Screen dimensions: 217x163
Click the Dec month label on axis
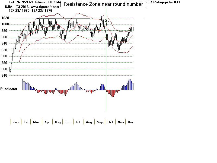pyautogui.click(x=131, y=122)
